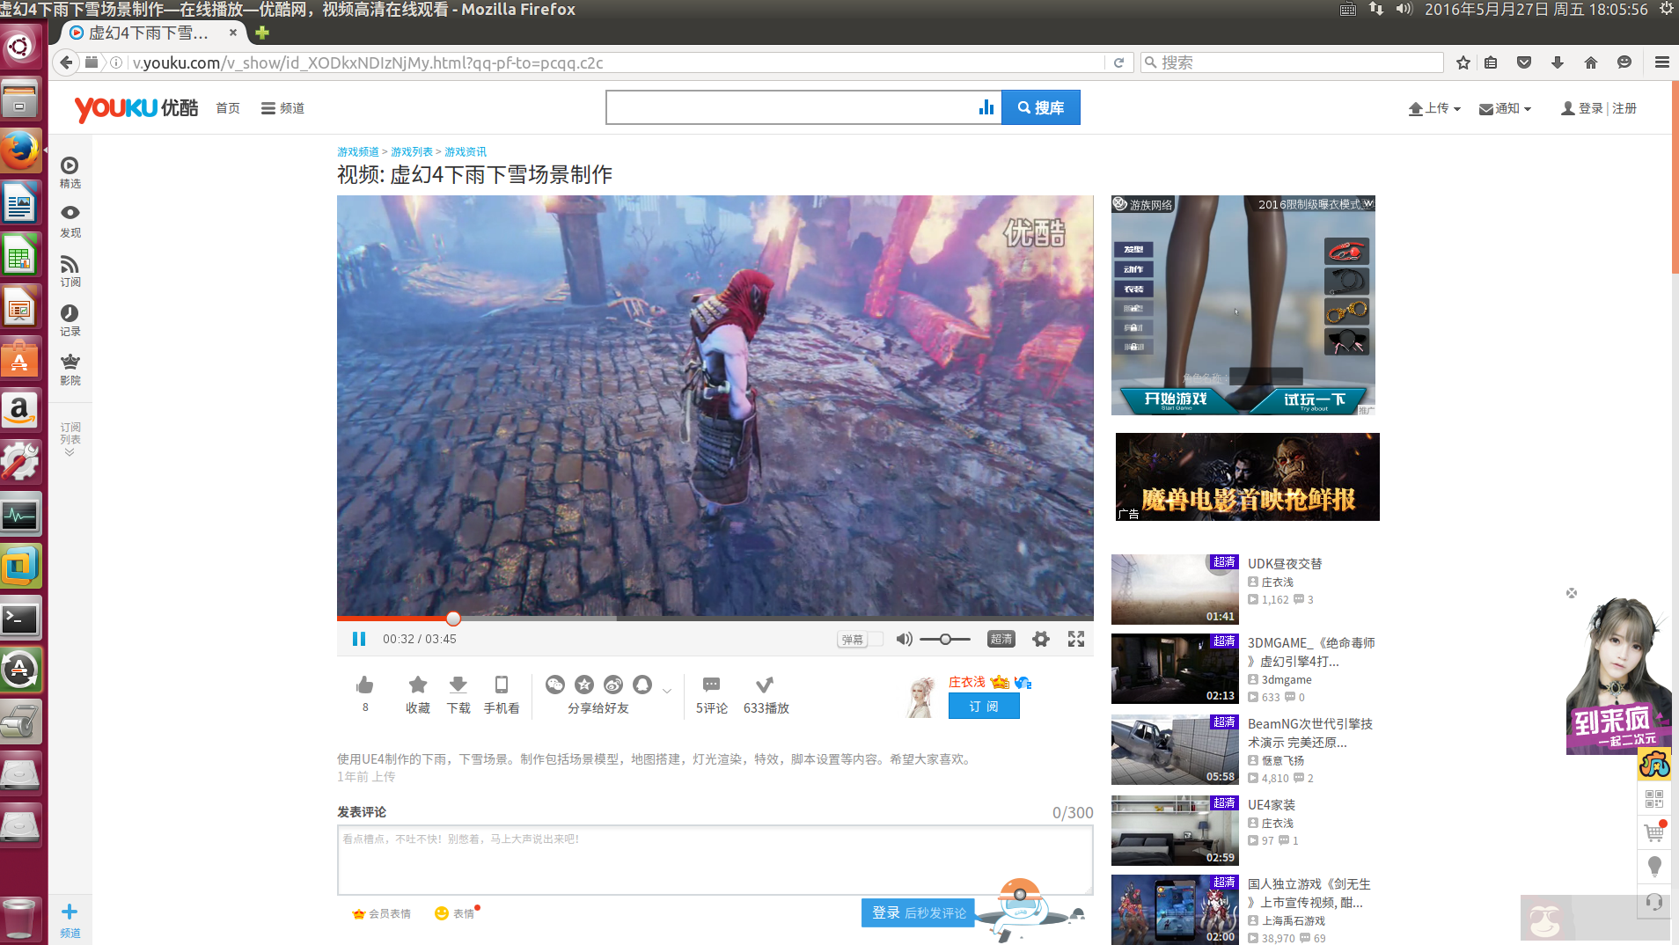Enter fullscreen playback mode
This screenshot has width=1679, height=945.
pos(1077,639)
